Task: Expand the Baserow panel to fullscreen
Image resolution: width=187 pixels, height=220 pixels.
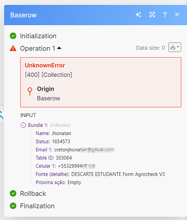Action: [x=152, y=15]
